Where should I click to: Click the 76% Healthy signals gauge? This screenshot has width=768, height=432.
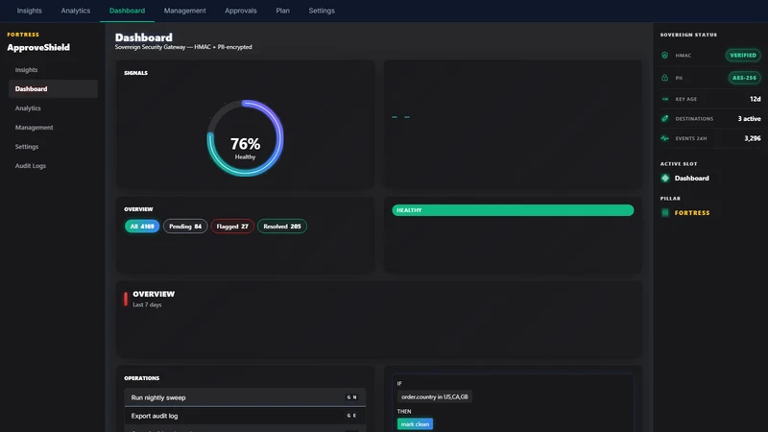pyautogui.click(x=245, y=138)
